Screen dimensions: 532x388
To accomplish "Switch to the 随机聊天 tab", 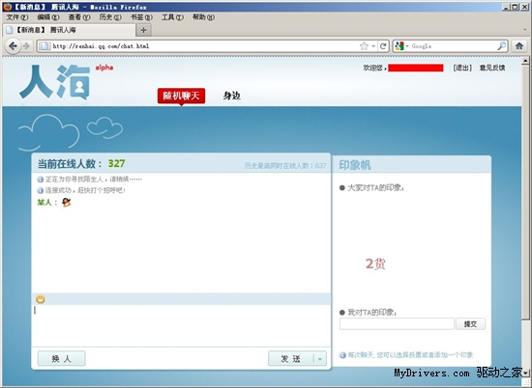I will pyautogui.click(x=181, y=96).
